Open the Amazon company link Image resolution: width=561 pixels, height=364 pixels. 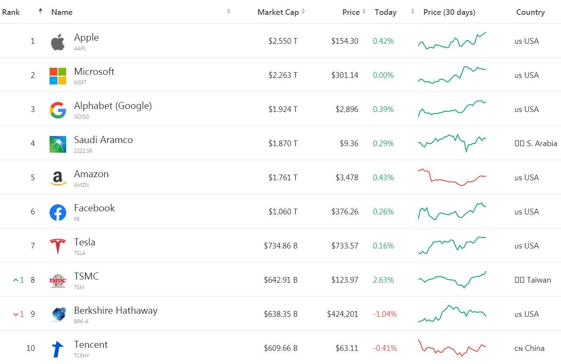tap(91, 174)
